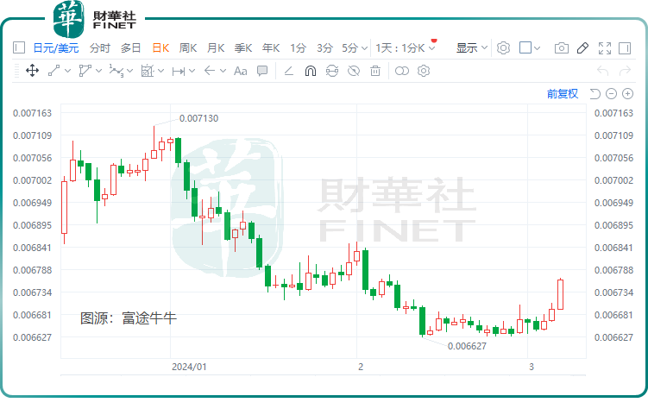
Task: Choose the 3分 interval
Action: 324,48
